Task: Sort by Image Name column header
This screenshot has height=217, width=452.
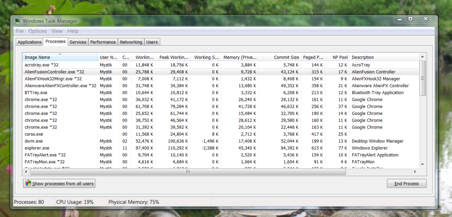Action: (x=60, y=57)
